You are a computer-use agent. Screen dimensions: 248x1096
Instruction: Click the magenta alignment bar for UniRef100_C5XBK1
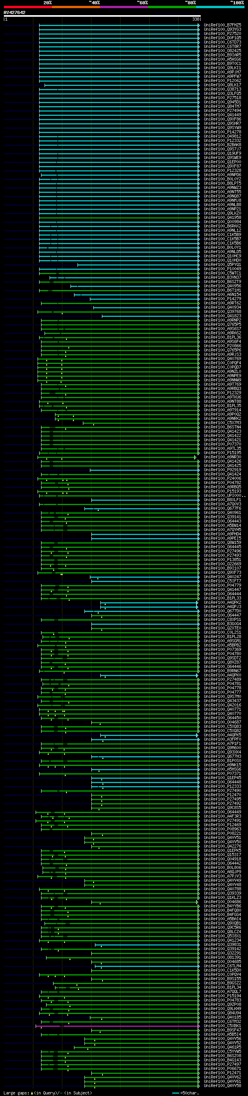coord(117,1026)
